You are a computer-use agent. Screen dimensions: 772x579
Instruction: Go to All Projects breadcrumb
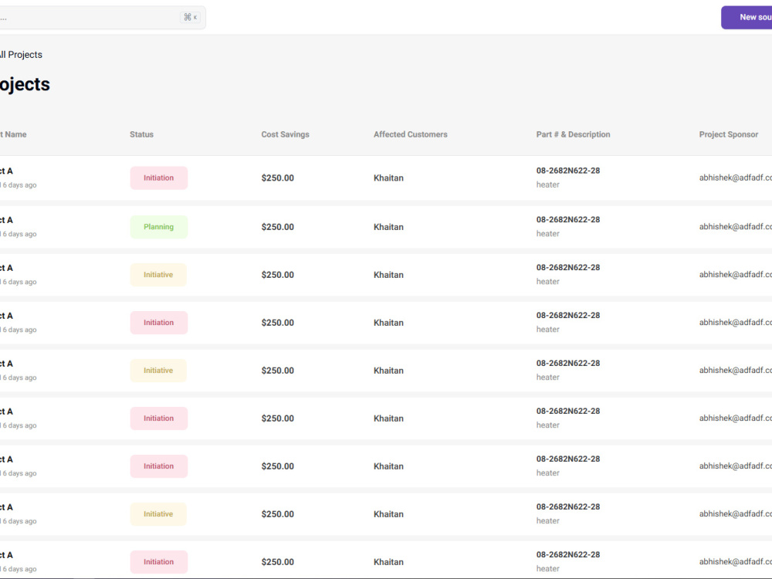[x=21, y=55]
